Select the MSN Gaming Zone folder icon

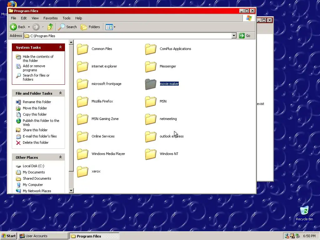(x=82, y=119)
